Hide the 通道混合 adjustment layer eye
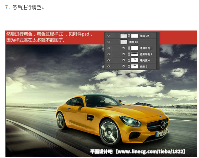 (109, 48)
